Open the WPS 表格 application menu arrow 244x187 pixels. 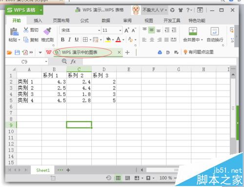41,10
